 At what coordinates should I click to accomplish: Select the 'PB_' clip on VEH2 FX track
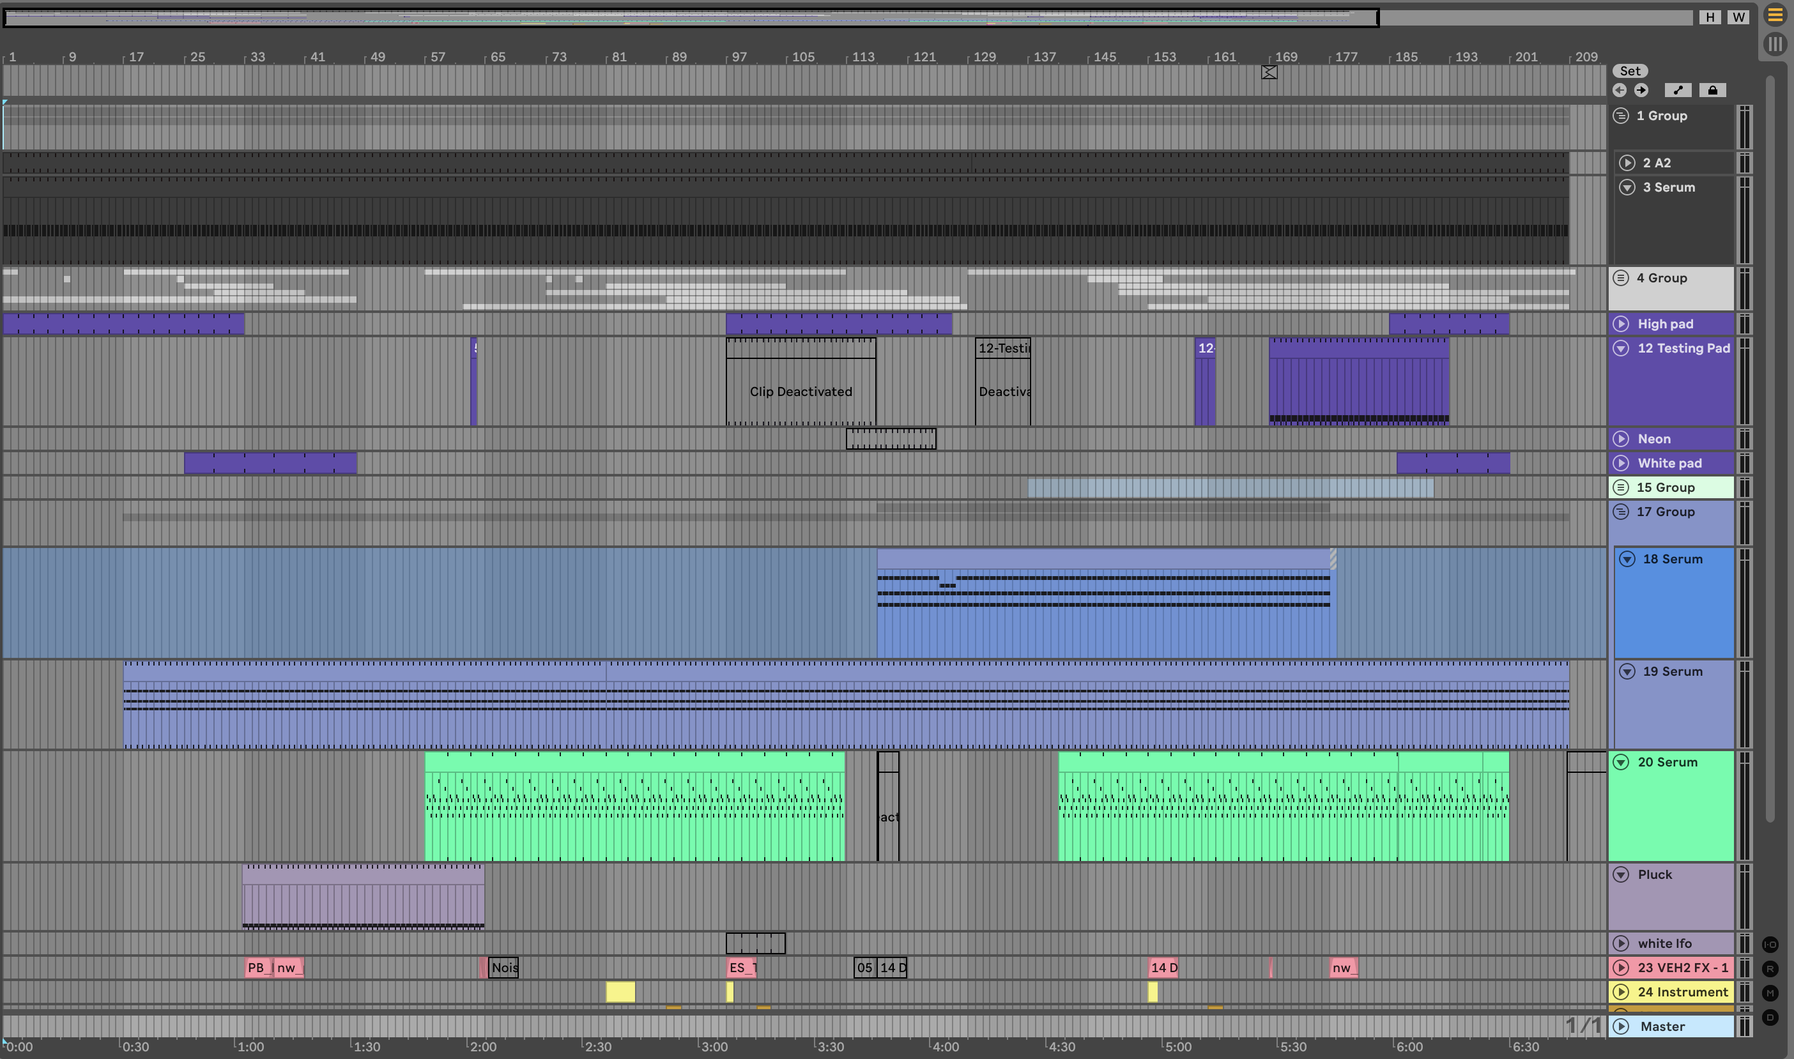pos(259,968)
